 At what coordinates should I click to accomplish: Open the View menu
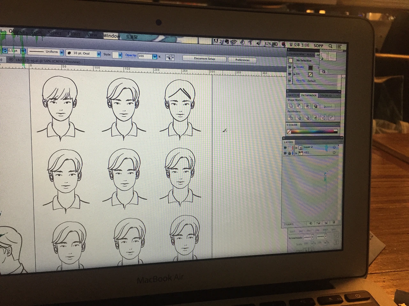[x=92, y=35]
